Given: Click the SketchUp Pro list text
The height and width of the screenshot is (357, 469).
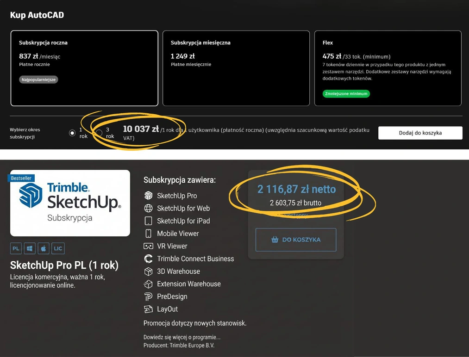Looking at the screenshot, I should [x=177, y=196].
